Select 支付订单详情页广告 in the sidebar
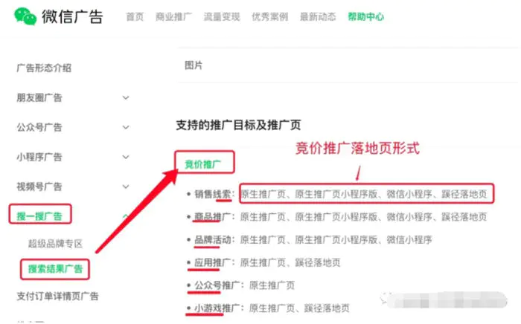The image size is (521, 324). click(57, 297)
